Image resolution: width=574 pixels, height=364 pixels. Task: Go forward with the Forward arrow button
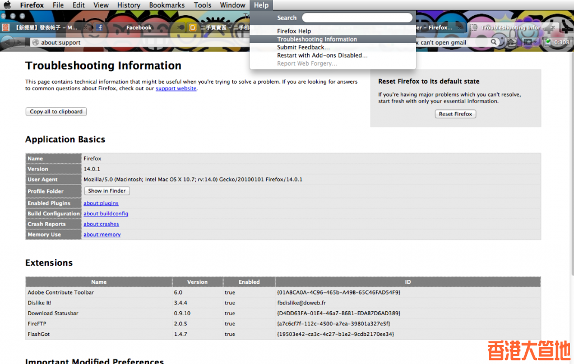[x=19, y=42]
